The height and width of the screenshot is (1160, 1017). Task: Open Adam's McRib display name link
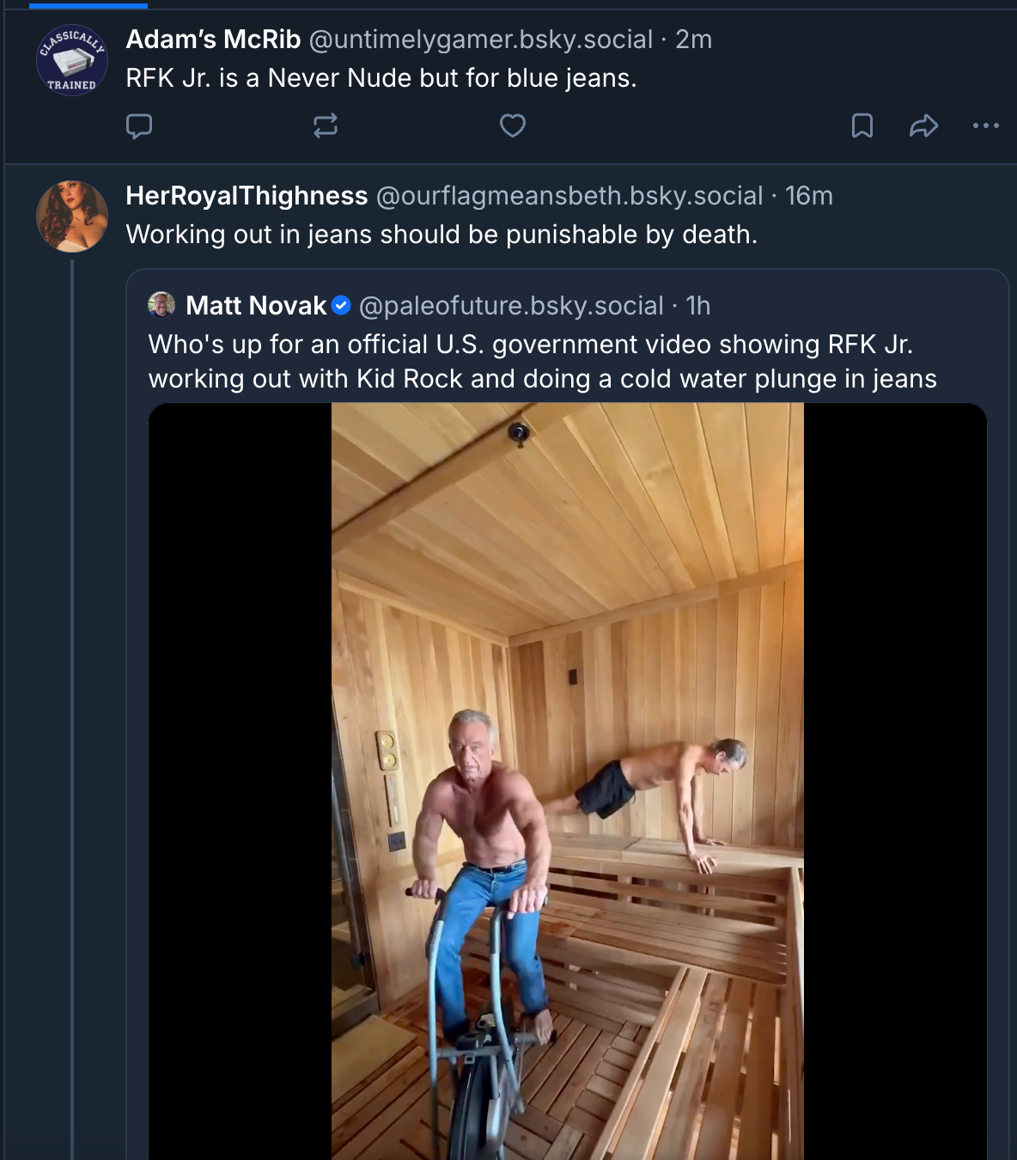pyautogui.click(x=213, y=40)
